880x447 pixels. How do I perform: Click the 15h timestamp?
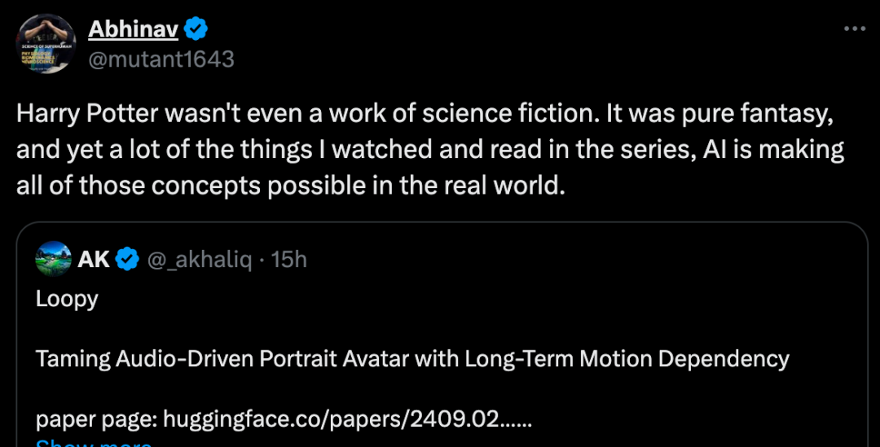[x=289, y=259]
